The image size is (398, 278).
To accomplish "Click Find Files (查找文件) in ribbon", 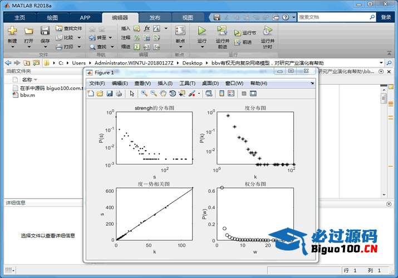I will 69,28.
